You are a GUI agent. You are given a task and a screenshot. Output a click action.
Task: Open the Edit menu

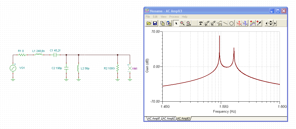(155, 17)
